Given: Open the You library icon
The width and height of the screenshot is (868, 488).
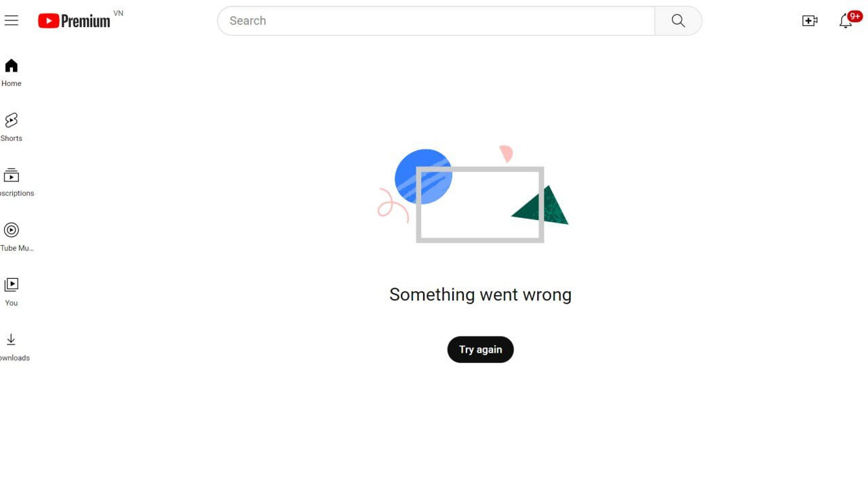Looking at the screenshot, I should [x=12, y=285].
